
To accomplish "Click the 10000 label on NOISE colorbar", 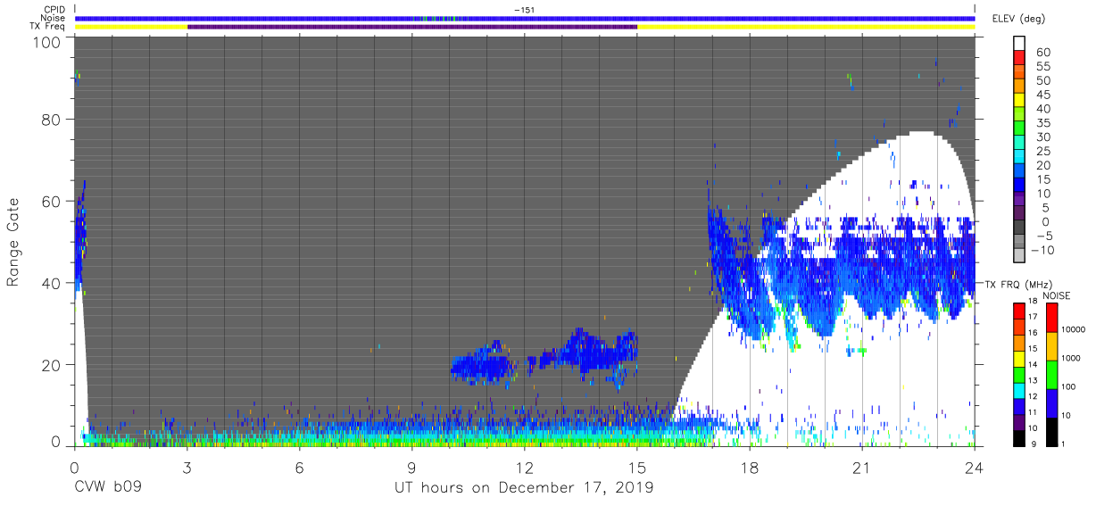I will pos(1075,329).
